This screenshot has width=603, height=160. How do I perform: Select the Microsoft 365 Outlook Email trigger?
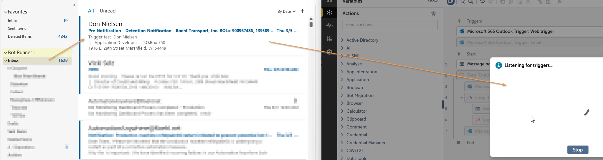tap(529, 42)
